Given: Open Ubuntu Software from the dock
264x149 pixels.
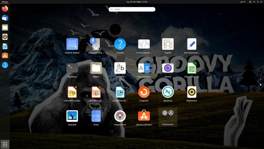Looking at the screenshot, I should pos(5,55).
